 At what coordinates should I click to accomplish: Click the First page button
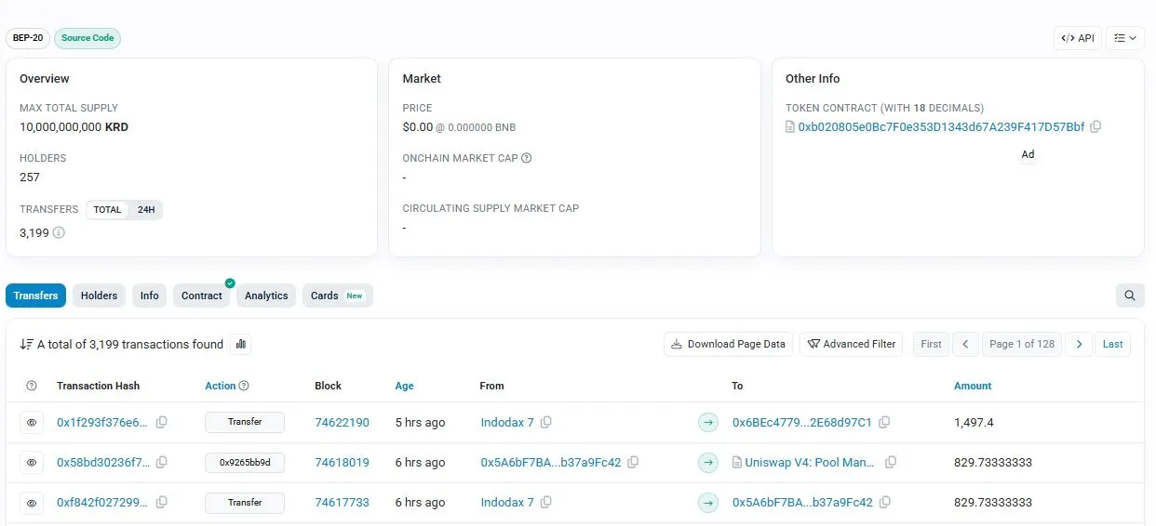[x=931, y=344]
